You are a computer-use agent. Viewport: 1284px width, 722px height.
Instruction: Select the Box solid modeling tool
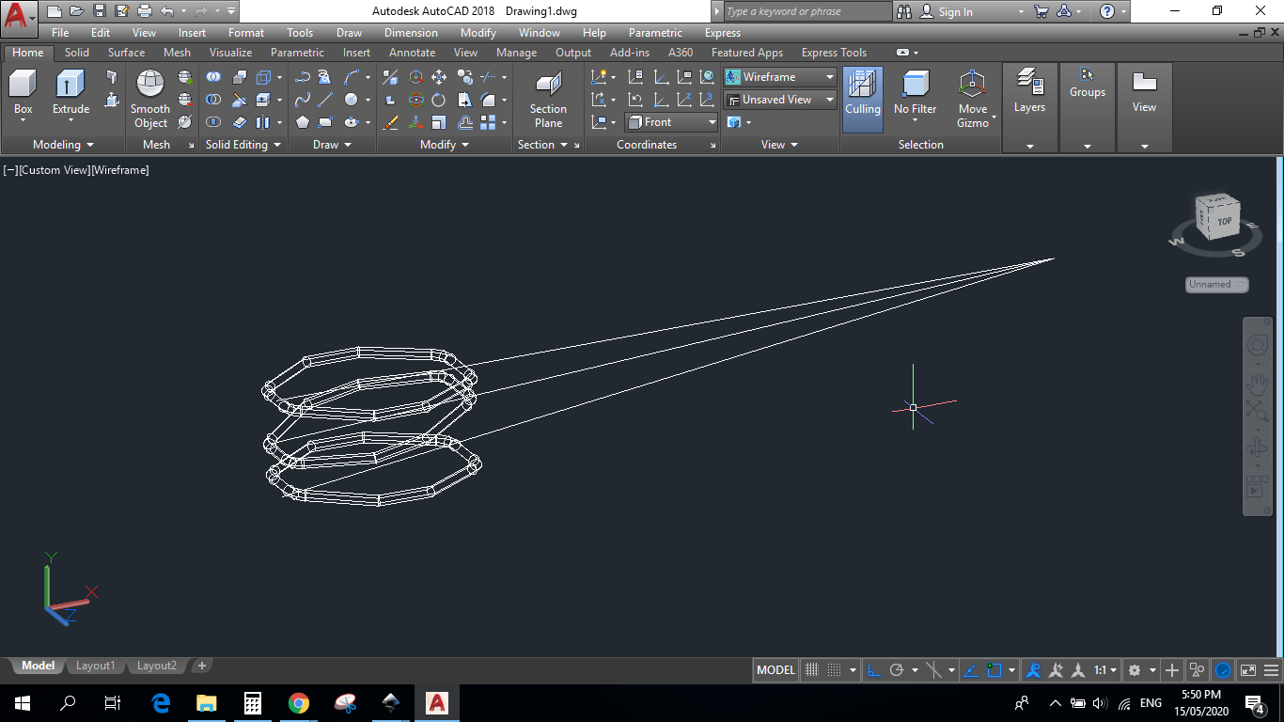(23, 92)
